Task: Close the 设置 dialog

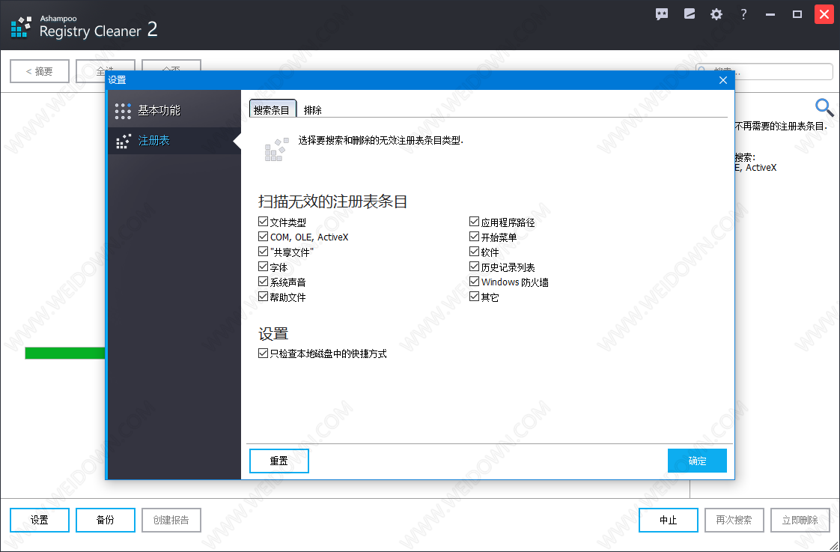Action: 722,80
